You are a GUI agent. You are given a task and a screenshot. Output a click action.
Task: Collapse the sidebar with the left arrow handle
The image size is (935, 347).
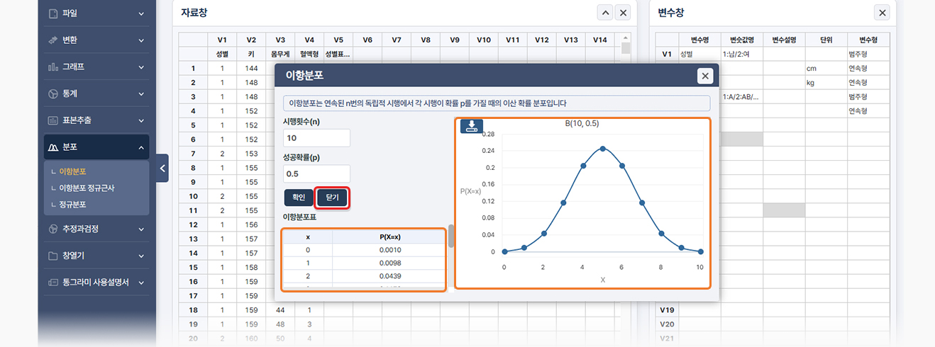(x=162, y=168)
